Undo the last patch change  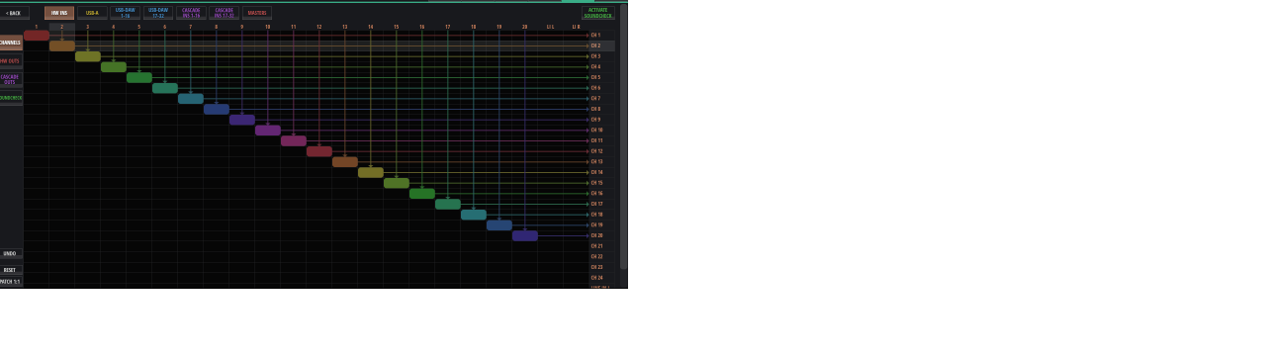[11, 254]
